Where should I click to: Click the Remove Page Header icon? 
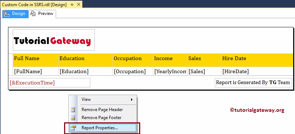73,110
